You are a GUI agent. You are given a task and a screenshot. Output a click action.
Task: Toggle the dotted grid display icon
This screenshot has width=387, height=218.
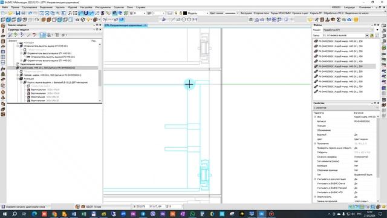tap(75, 13)
